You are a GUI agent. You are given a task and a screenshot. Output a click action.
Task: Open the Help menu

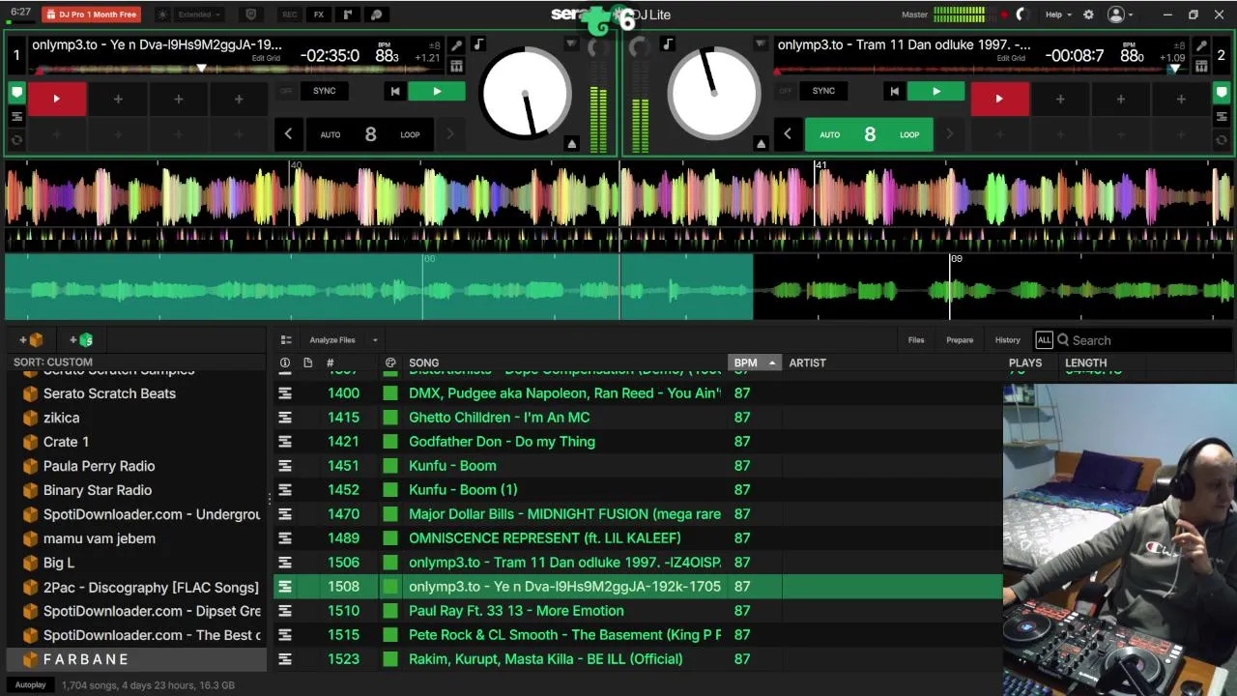[1058, 14]
